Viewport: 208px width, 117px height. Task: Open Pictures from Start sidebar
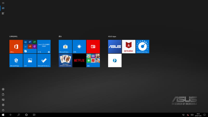pyautogui.click(x=3, y=100)
